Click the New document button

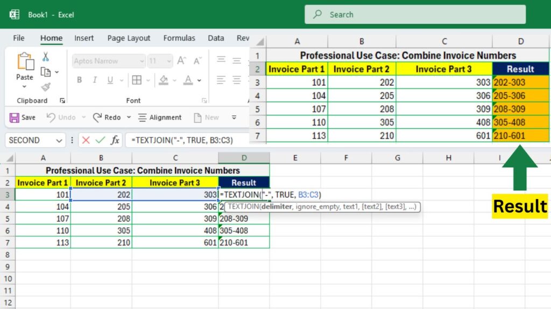(207, 117)
